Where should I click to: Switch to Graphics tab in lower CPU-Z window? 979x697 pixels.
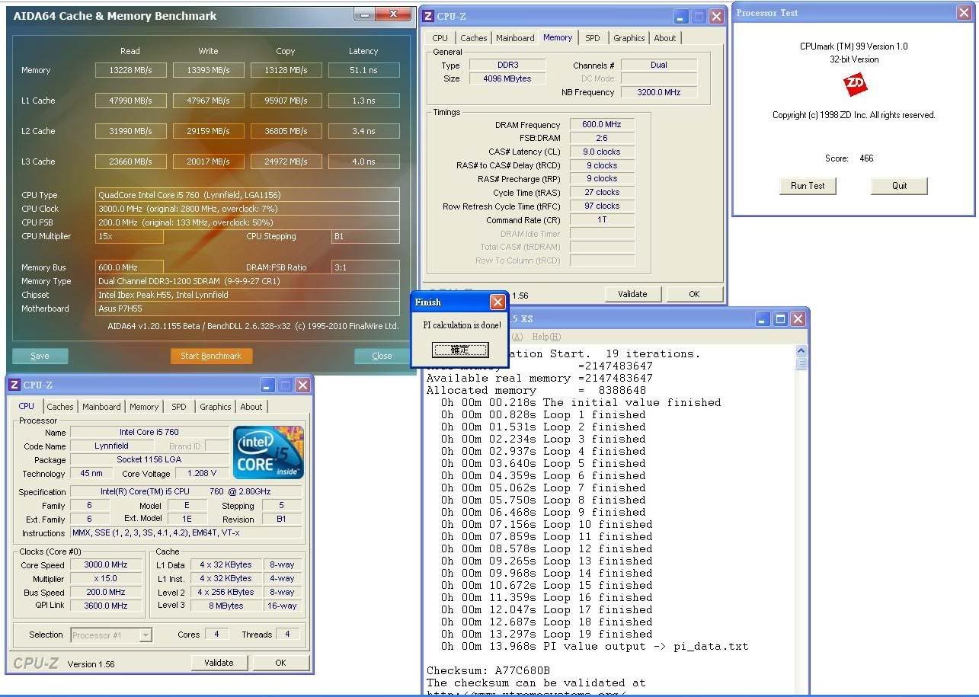215,407
